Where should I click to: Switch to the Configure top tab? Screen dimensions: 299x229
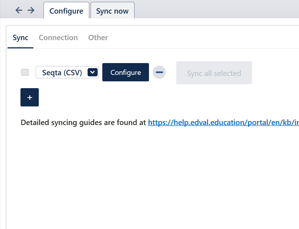66,11
